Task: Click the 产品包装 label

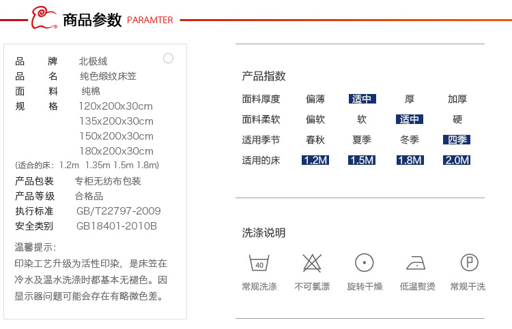Action: coord(34,181)
